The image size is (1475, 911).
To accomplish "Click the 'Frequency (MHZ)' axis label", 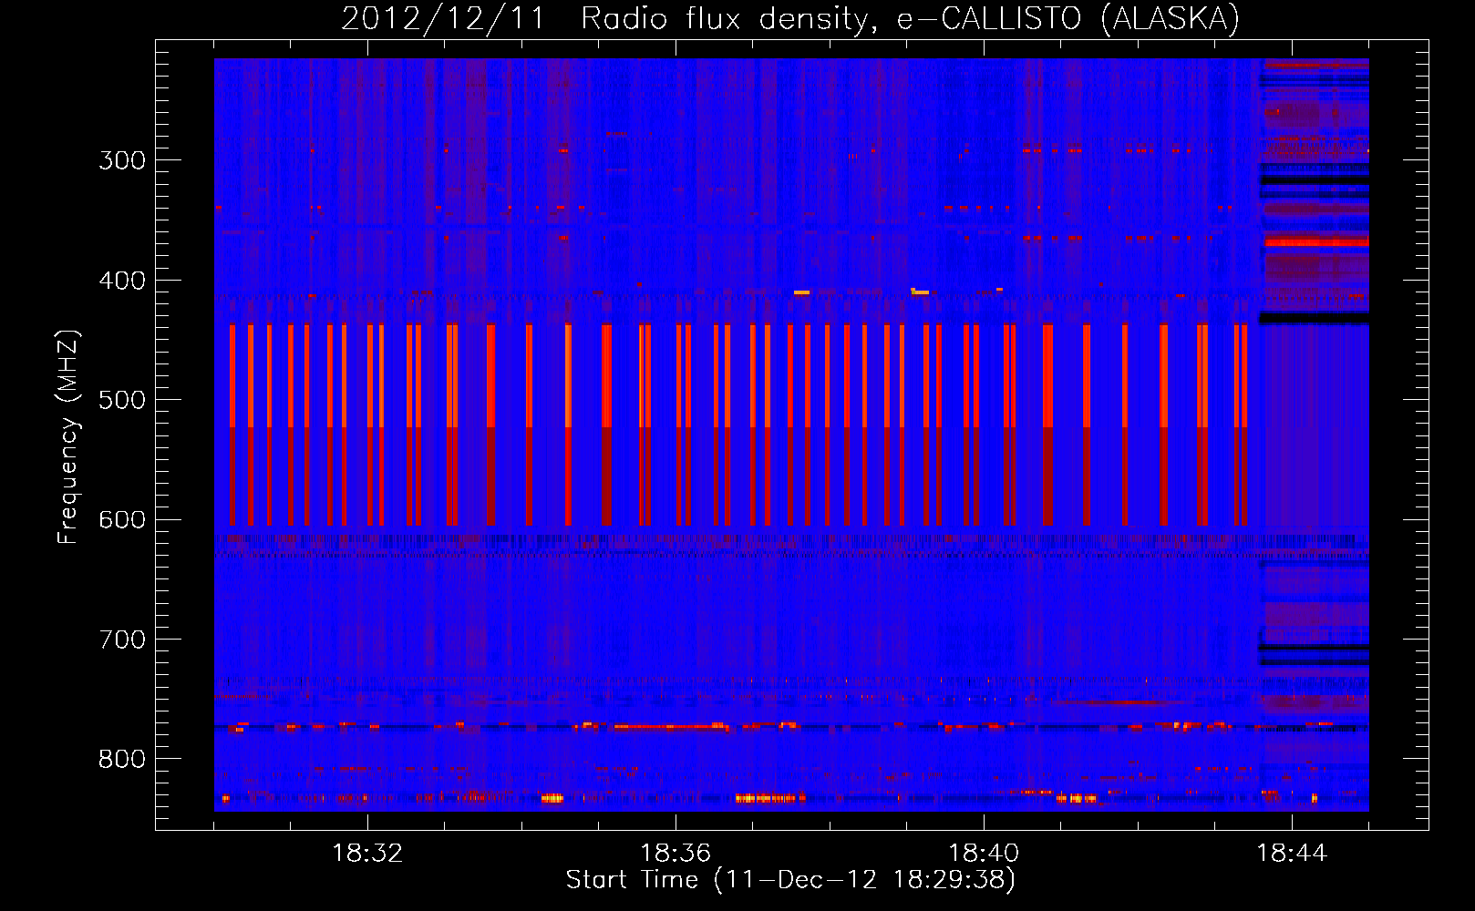I will pos(68,436).
